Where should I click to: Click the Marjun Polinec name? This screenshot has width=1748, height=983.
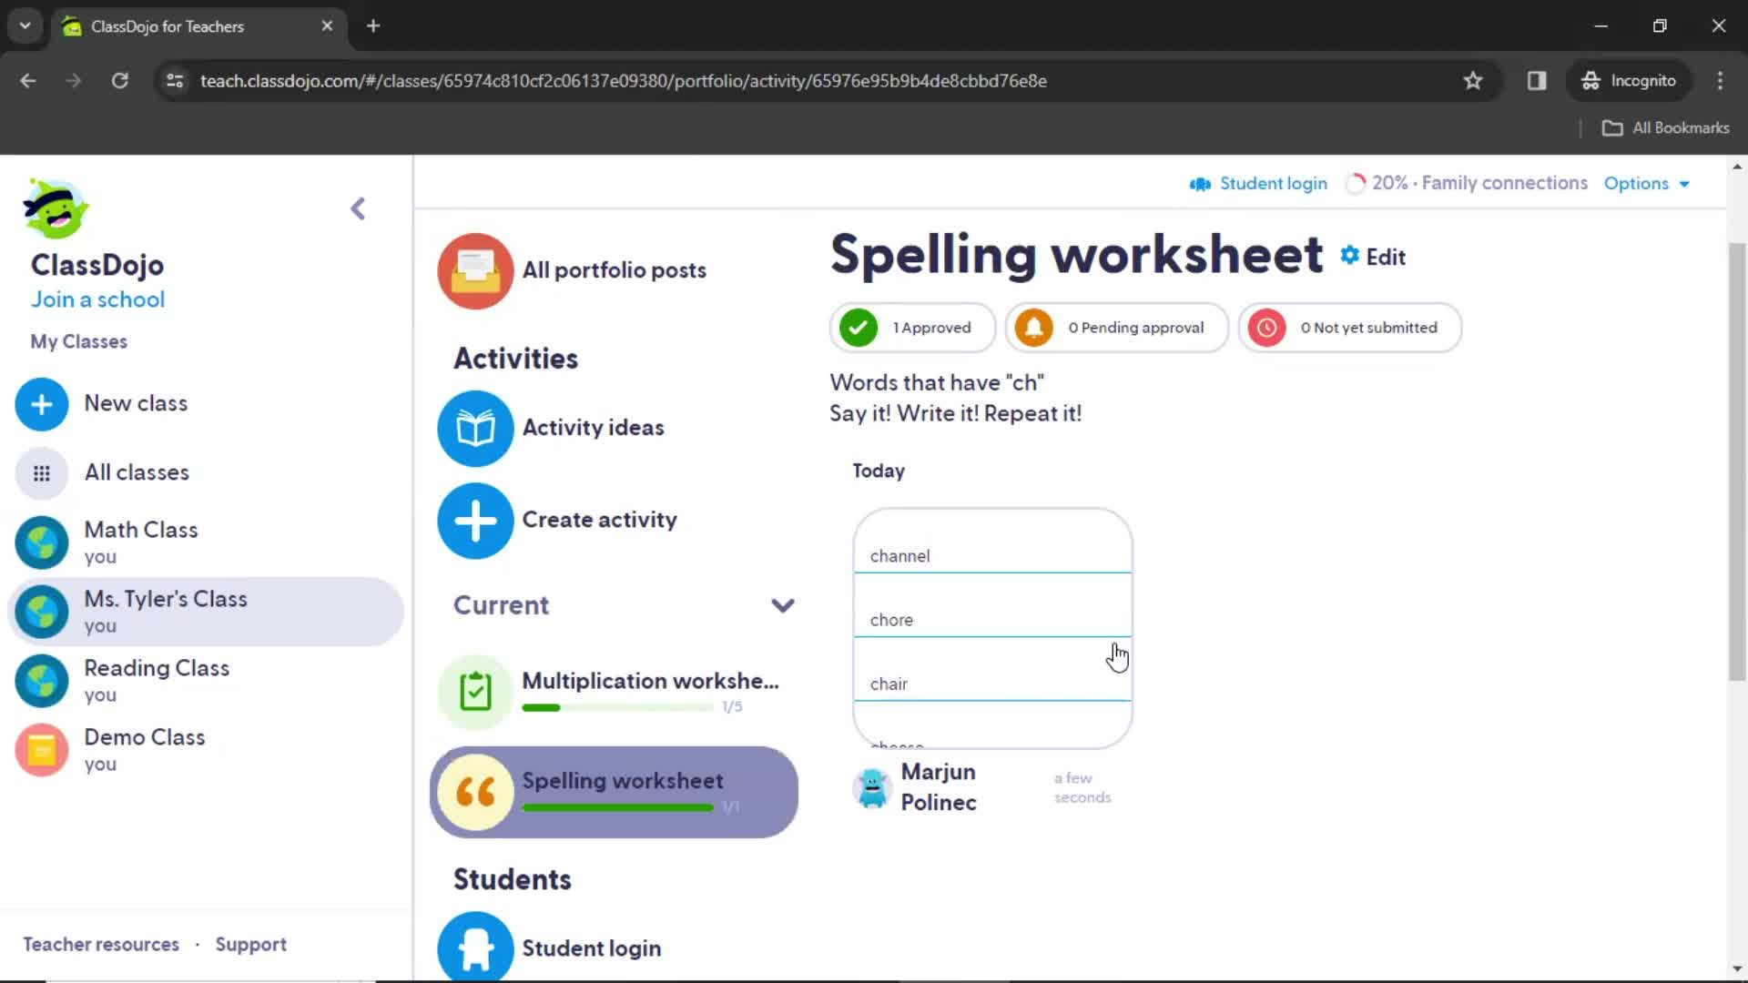point(939,787)
